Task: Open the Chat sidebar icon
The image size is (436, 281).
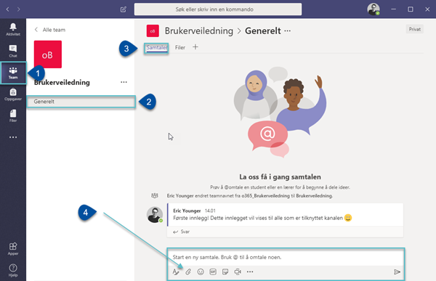Action: point(13,51)
